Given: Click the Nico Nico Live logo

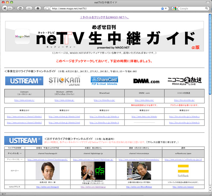Looking at the screenshot, I should point(185,81).
